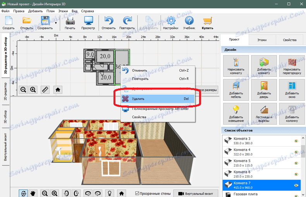The image size is (306, 197).
Task: Open Просмотр preview icon
Action: (88, 22)
